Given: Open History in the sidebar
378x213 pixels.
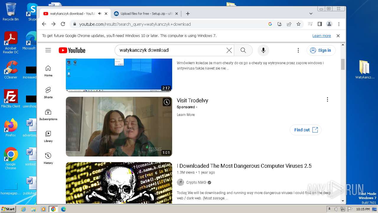Looking at the screenshot, I should (48, 159).
